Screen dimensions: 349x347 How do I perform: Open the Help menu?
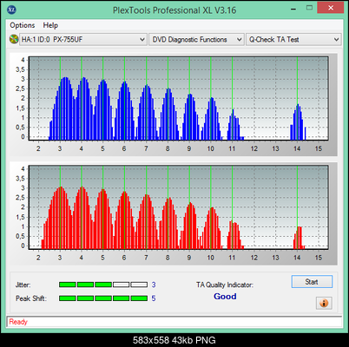click(50, 25)
